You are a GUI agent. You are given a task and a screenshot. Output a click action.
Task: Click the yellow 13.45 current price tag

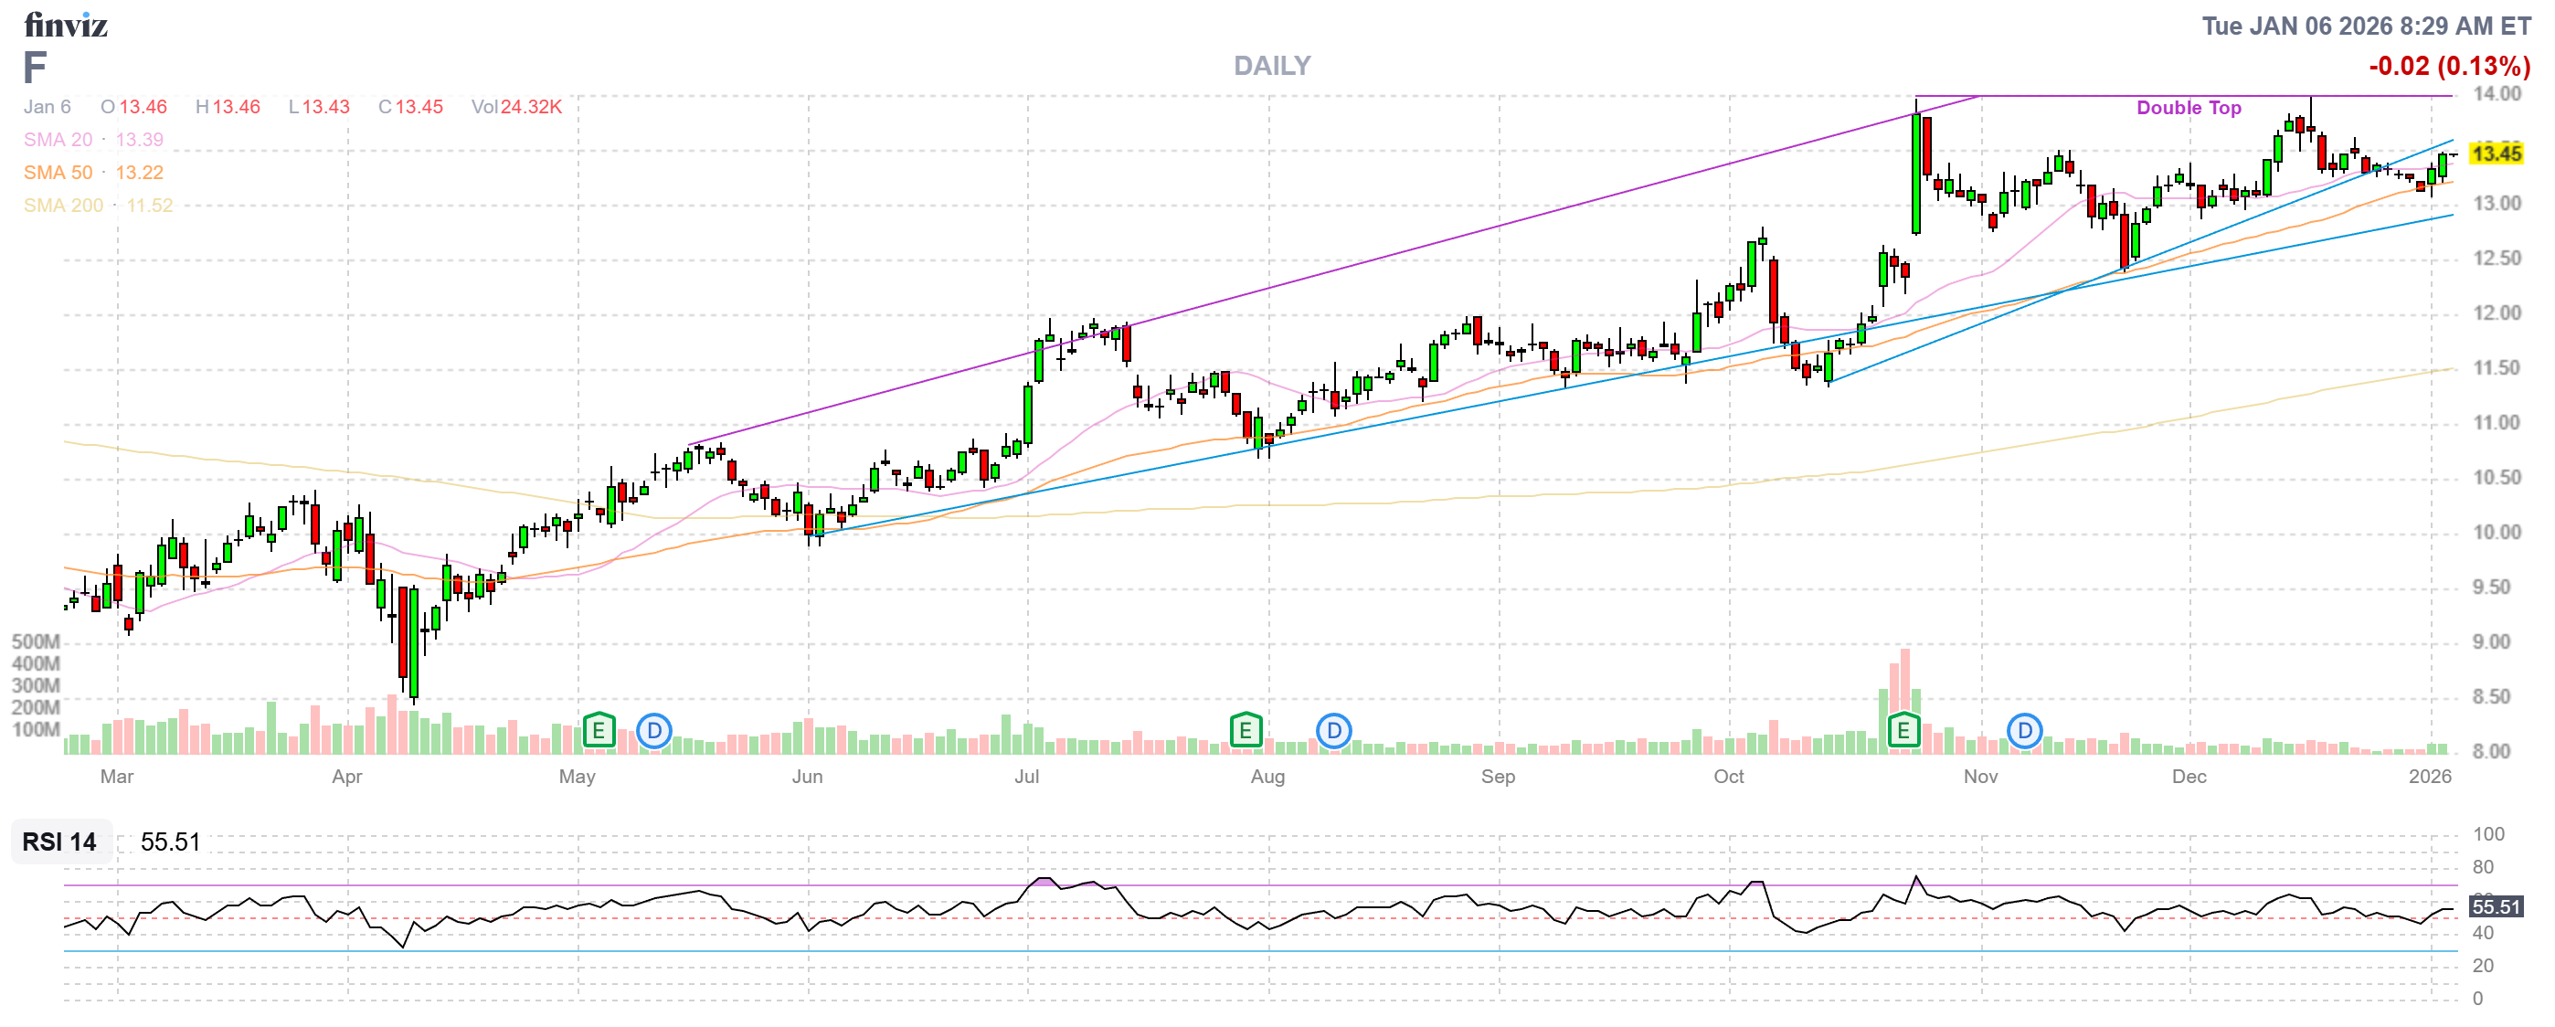[x=2496, y=154]
